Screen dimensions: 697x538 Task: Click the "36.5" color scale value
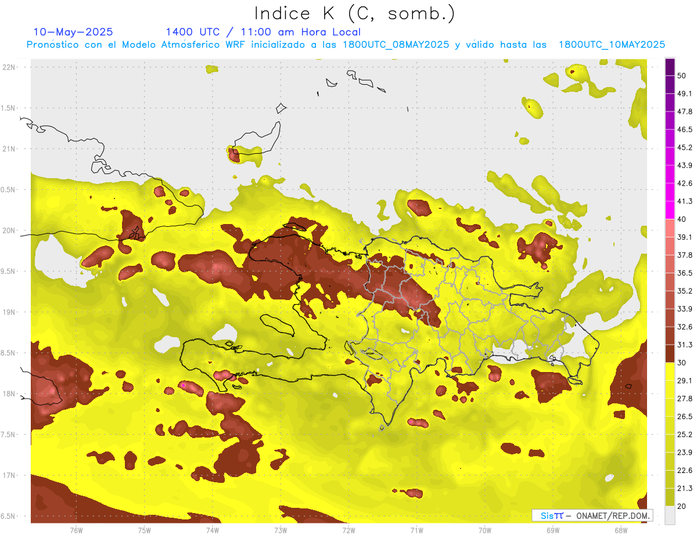[685, 273]
